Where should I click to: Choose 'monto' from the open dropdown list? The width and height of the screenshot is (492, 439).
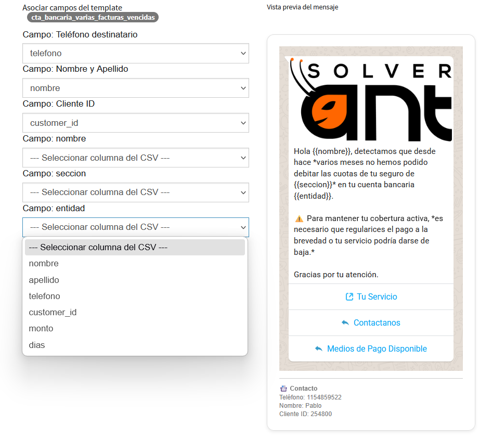(x=135, y=329)
